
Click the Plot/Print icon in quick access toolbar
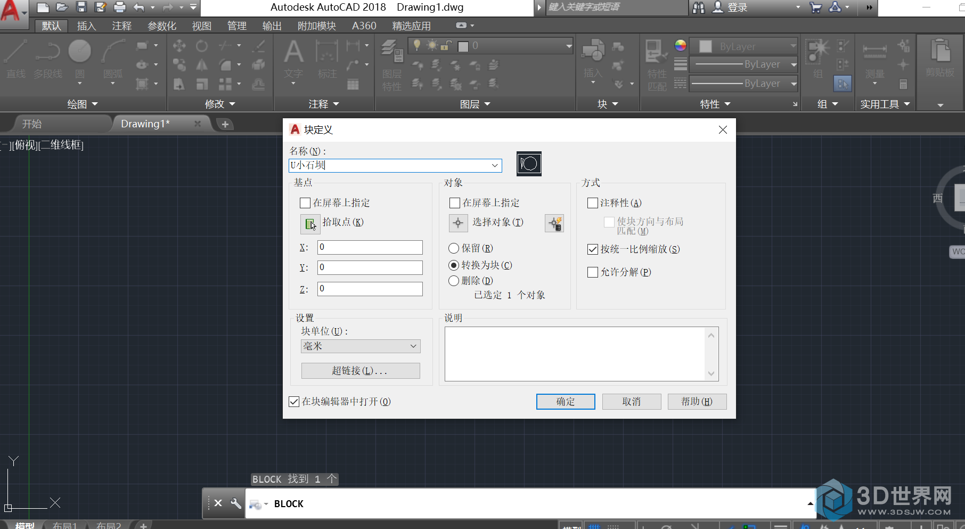click(120, 7)
